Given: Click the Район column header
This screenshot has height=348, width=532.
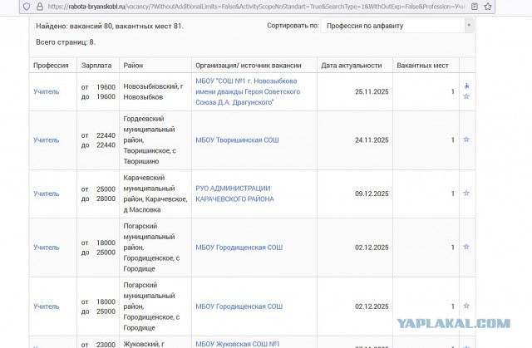Looking at the screenshot, I should point(133,66).
